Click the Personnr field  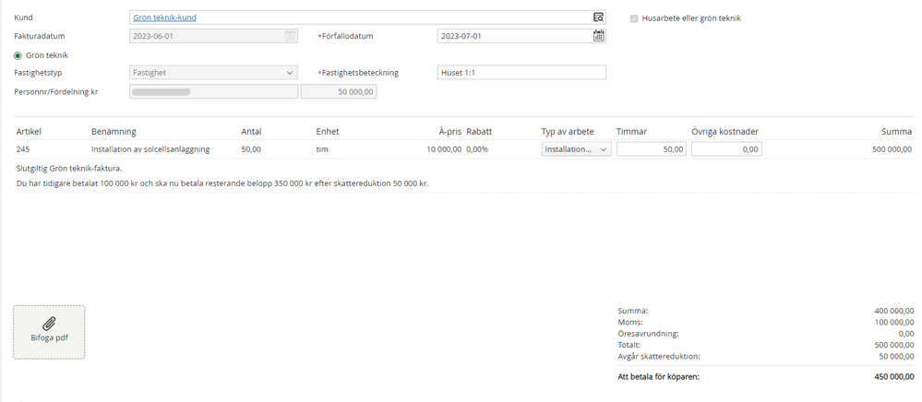pyautogui.click(x=213, y=92)
